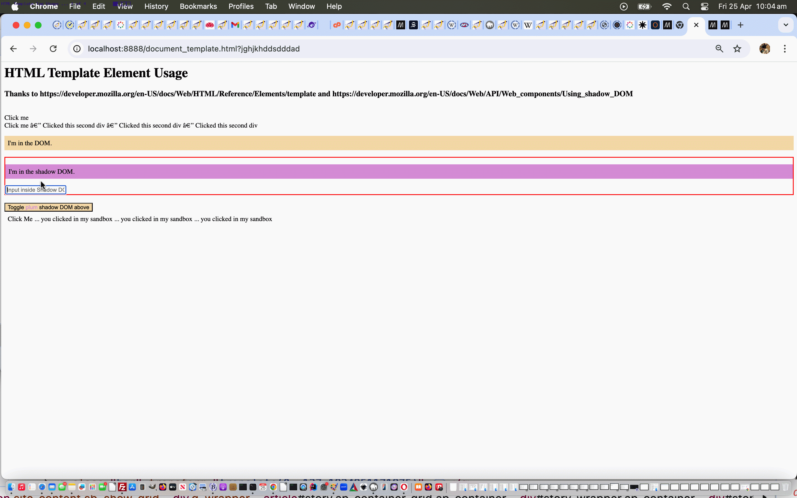Viewport: 797px width, 498px height.
Task: Open the History menu
Action: point(156,7)
